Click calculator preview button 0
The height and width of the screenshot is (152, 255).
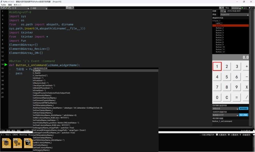[x=217, y=97]
